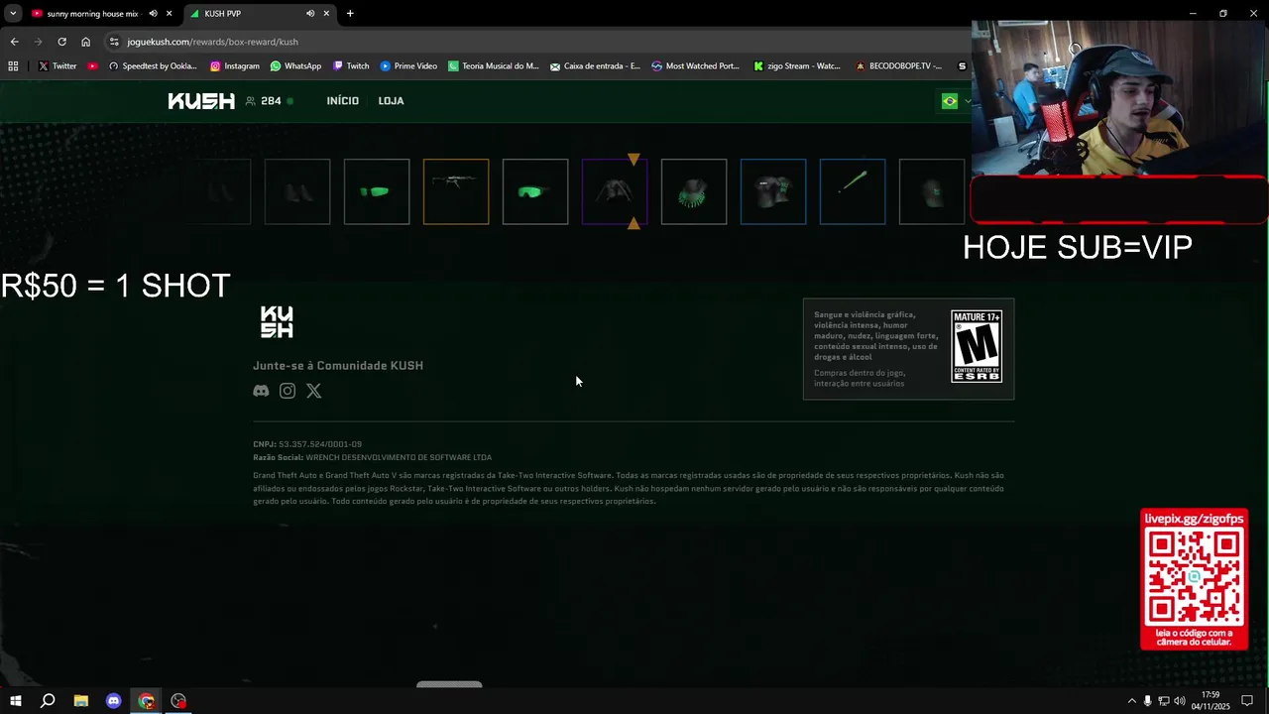Open Windows taskbar search
Screen dimensions: 1269x714
pyautogui.click(x=48, y=701)
